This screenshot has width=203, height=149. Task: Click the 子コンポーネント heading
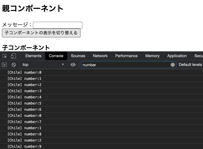coord(26,48)
